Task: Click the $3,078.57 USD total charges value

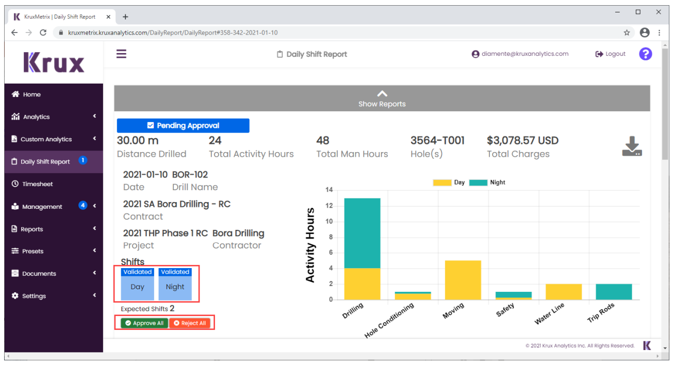Action: click(x=522, y=140)
